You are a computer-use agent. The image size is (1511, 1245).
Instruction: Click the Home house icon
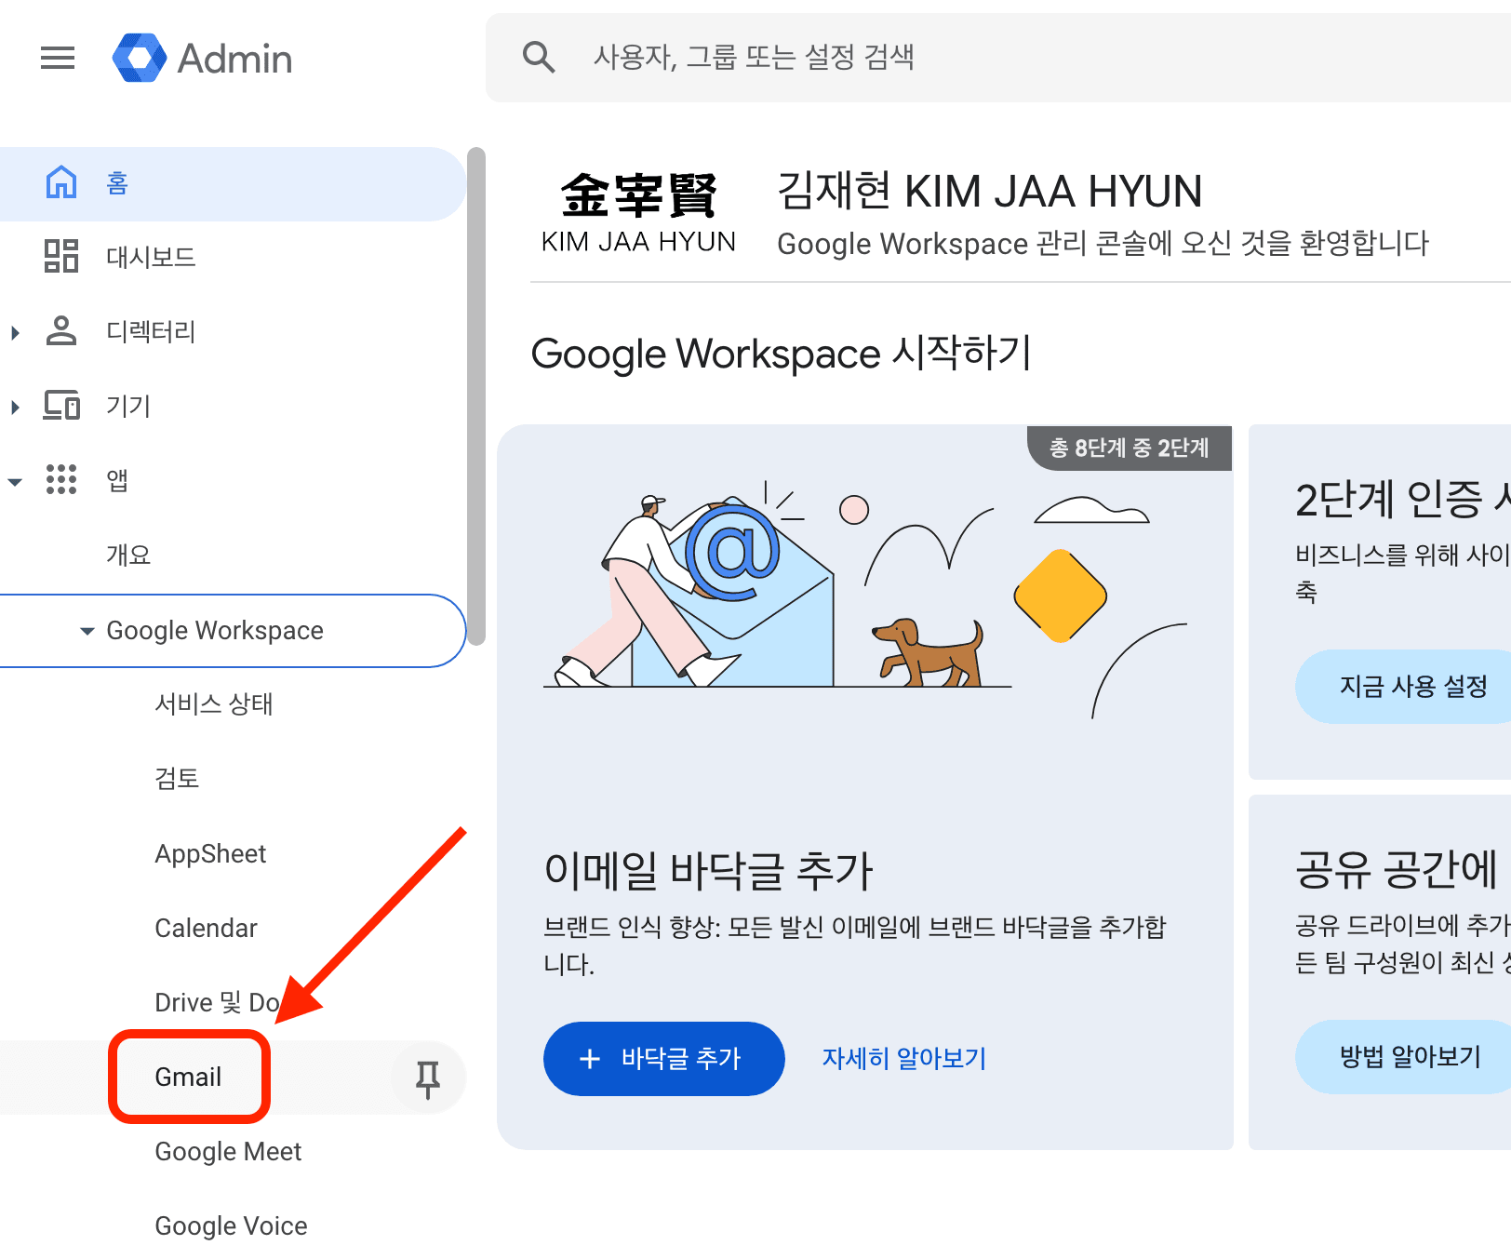tap(61, 182)
